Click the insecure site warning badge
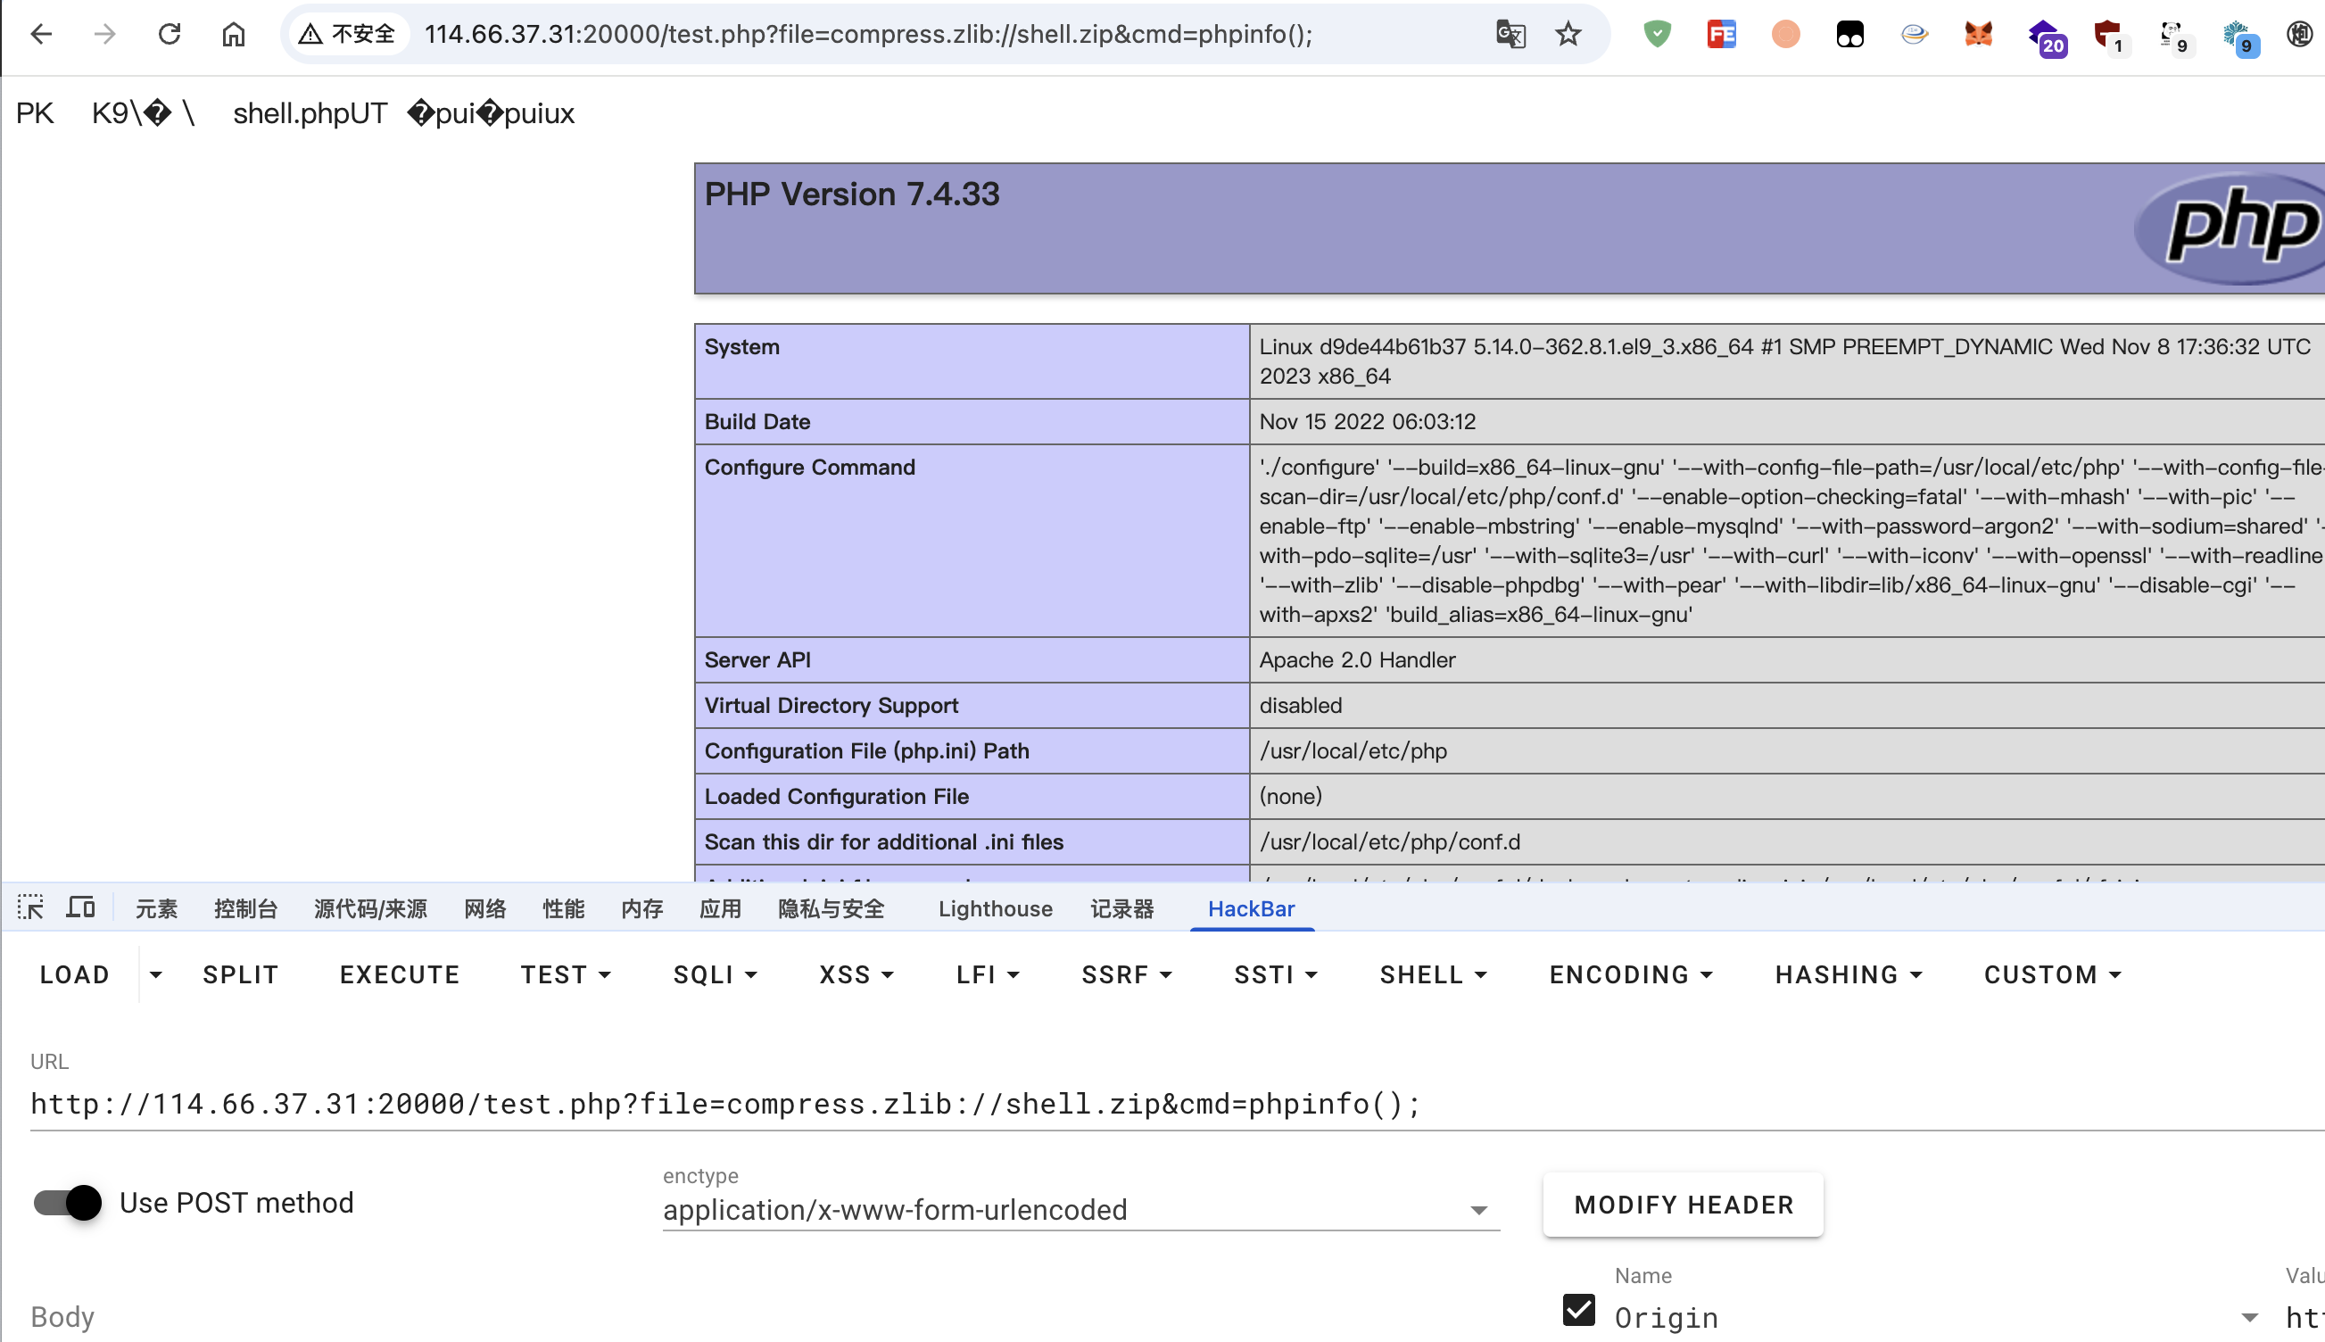Screen dimensions: 2325x1342 point(348,34)
